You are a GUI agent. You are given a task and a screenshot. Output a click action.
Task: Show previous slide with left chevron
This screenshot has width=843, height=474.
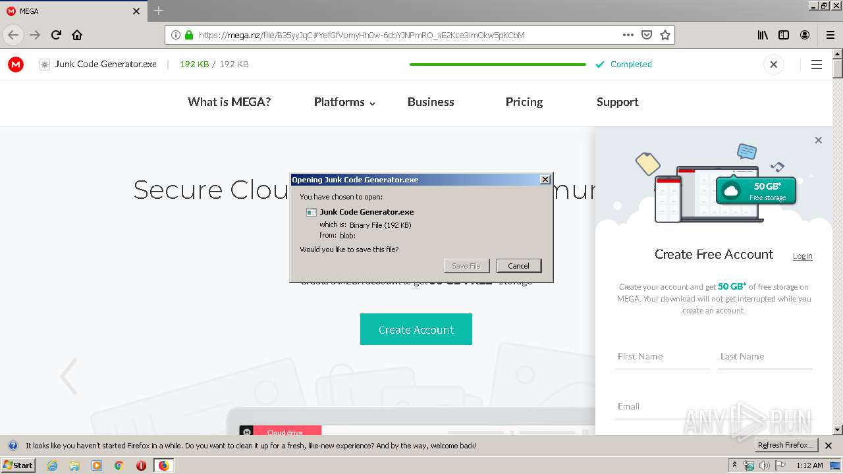pos(68,377)
